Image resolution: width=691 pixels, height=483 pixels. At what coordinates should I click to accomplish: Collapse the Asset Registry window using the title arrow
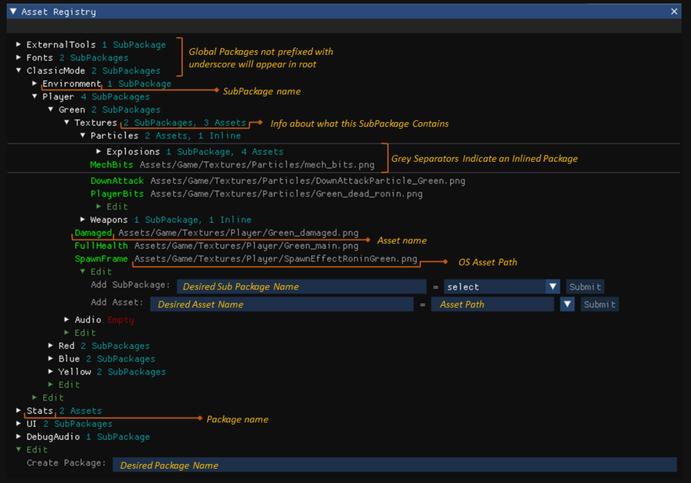click(13, 11)
